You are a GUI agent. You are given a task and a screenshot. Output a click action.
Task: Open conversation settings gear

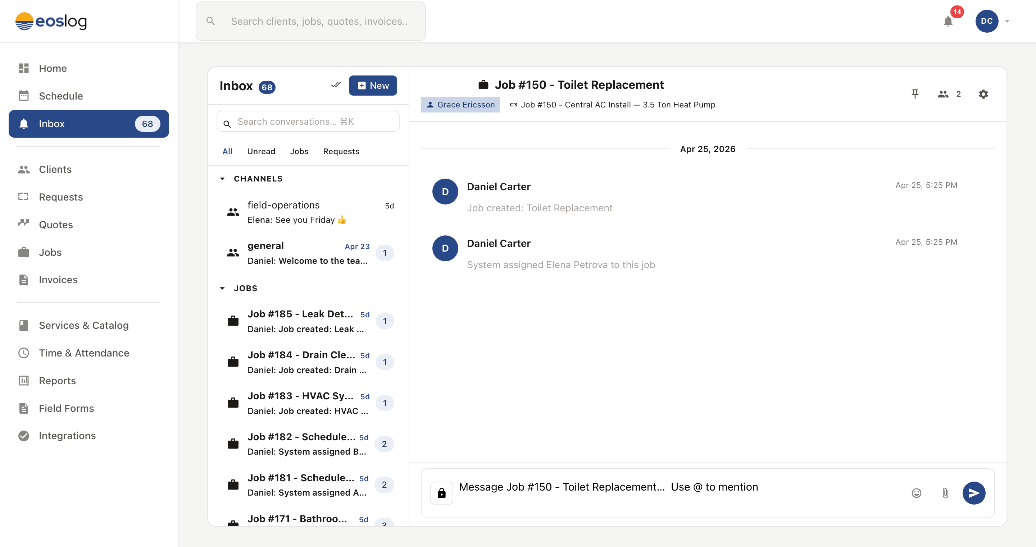click(983, 94)
